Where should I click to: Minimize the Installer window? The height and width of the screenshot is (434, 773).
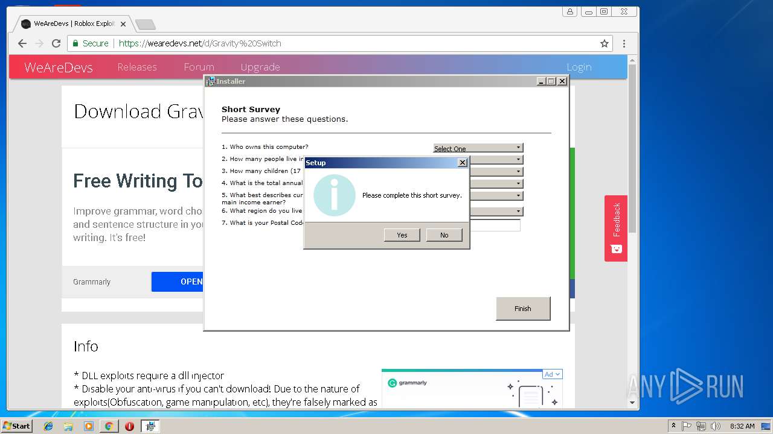[541, 81]
